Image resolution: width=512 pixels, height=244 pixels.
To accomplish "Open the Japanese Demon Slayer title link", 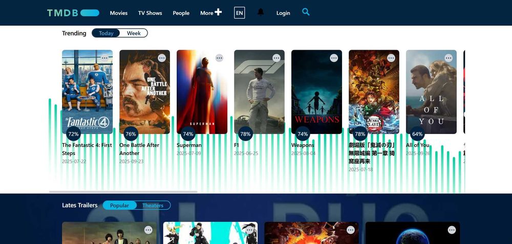I will pos(372,153).
